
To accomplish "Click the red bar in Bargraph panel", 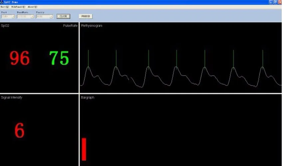I will (84, 149).
